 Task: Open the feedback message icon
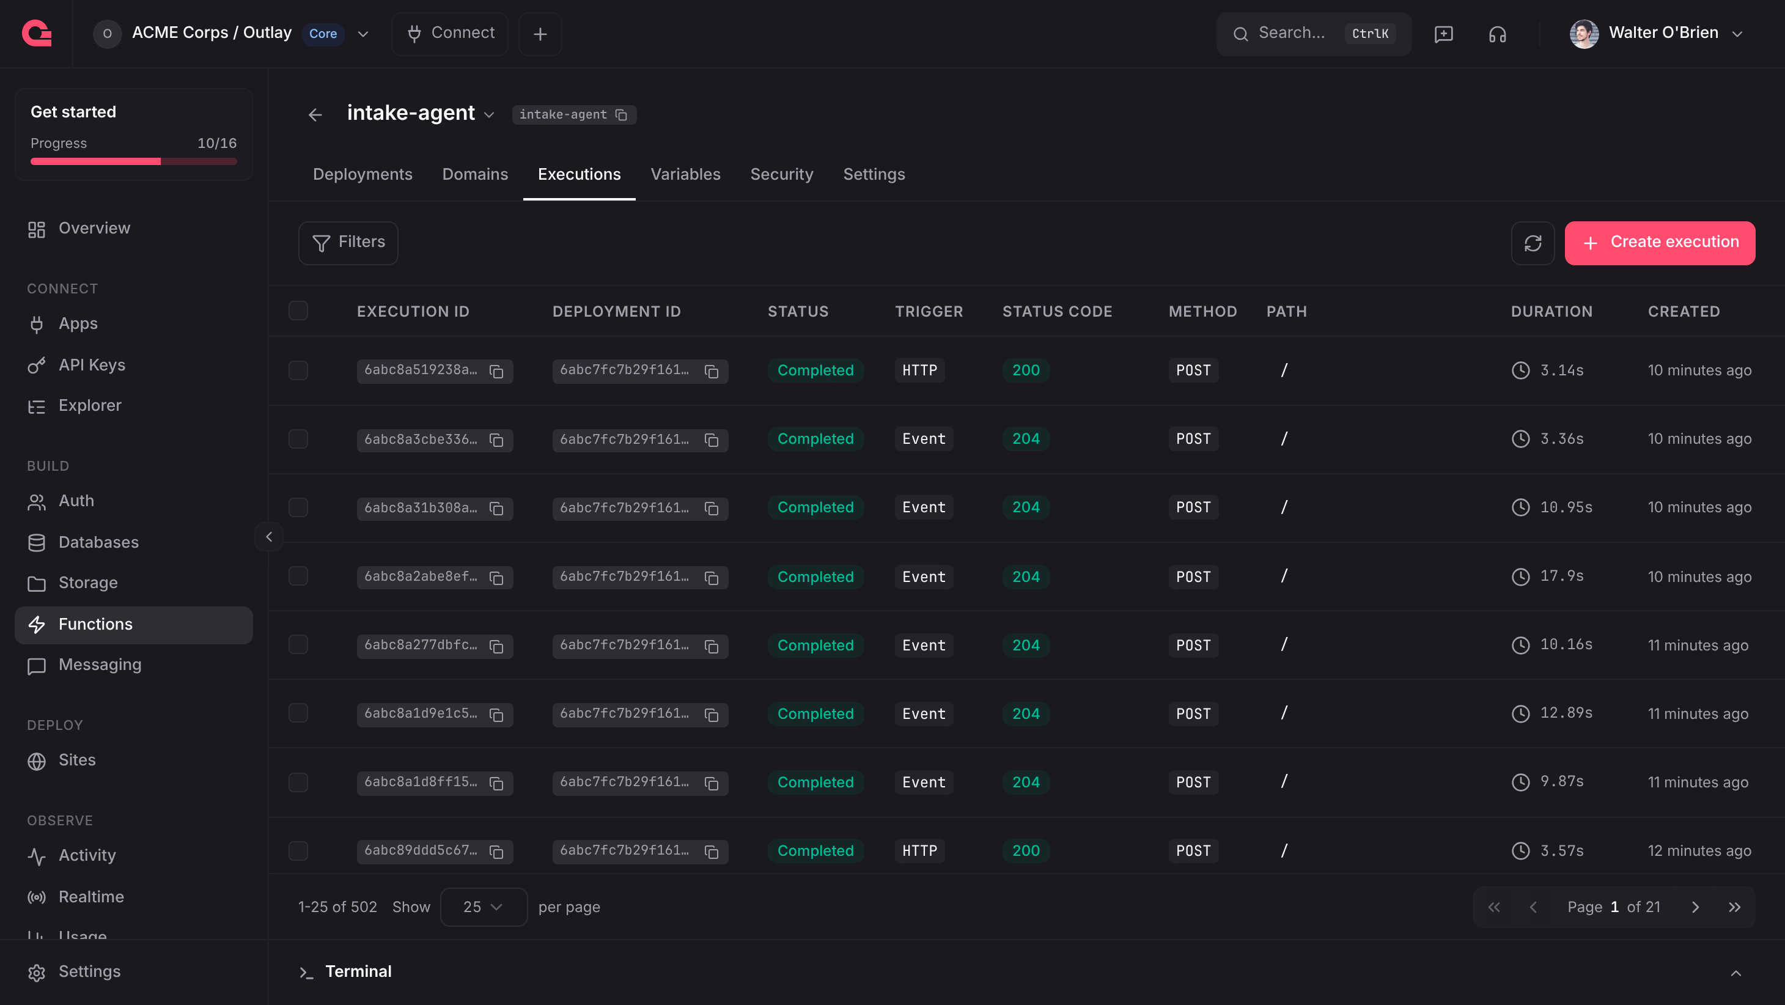[x=1443, y=33]
